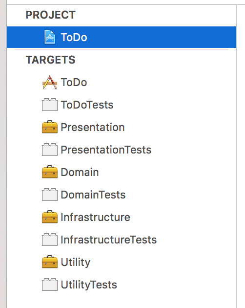Image resolution: width=245 pixels, height=308 pixels.
Task: Select the UtilityTests target
Action: tap(89, 285)
